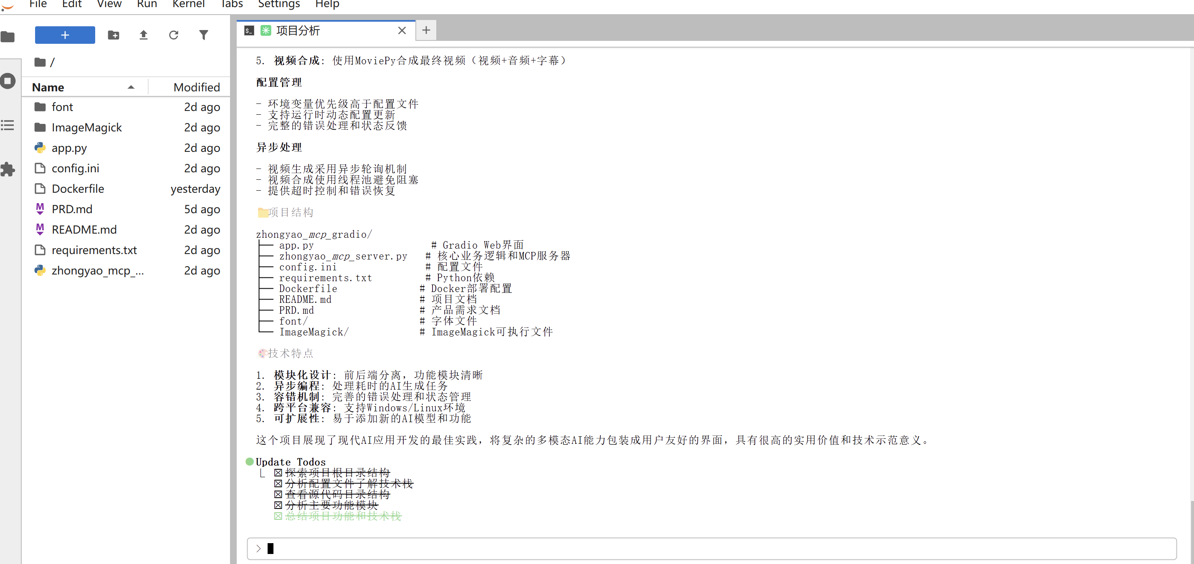Click the yesterday date for Dockerfile

[195, 189]
